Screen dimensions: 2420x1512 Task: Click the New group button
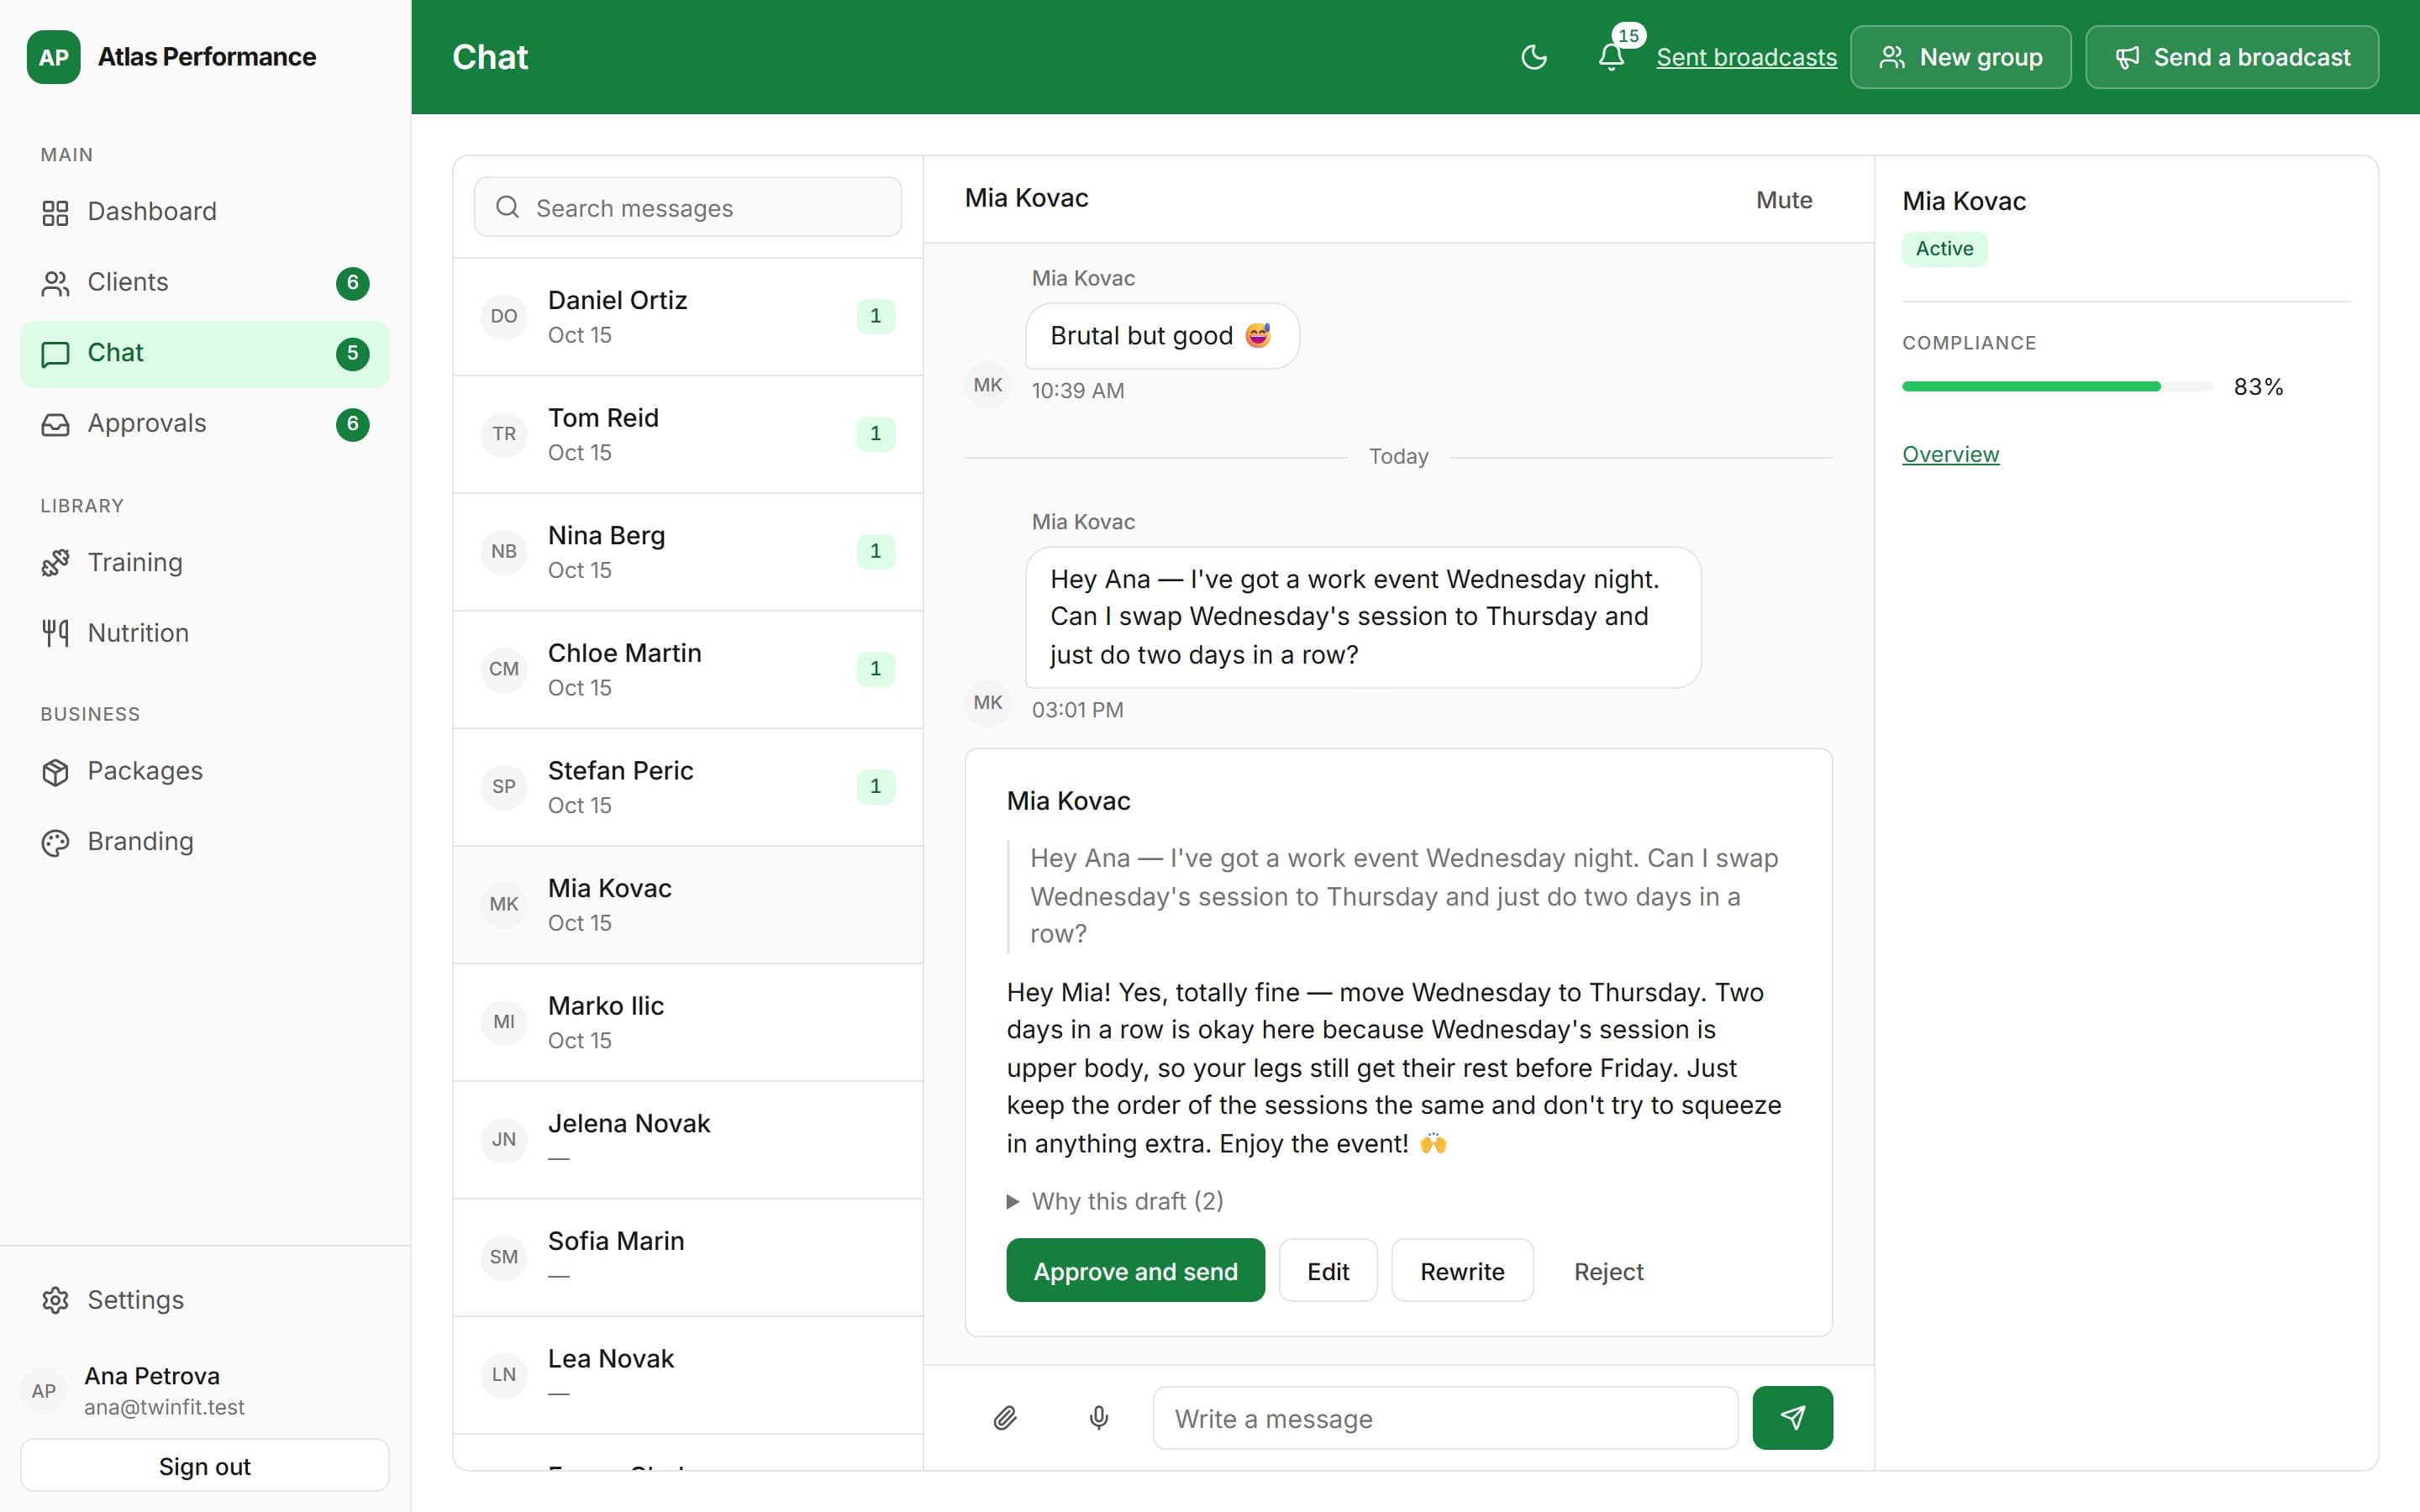(x=1960, y=57)
